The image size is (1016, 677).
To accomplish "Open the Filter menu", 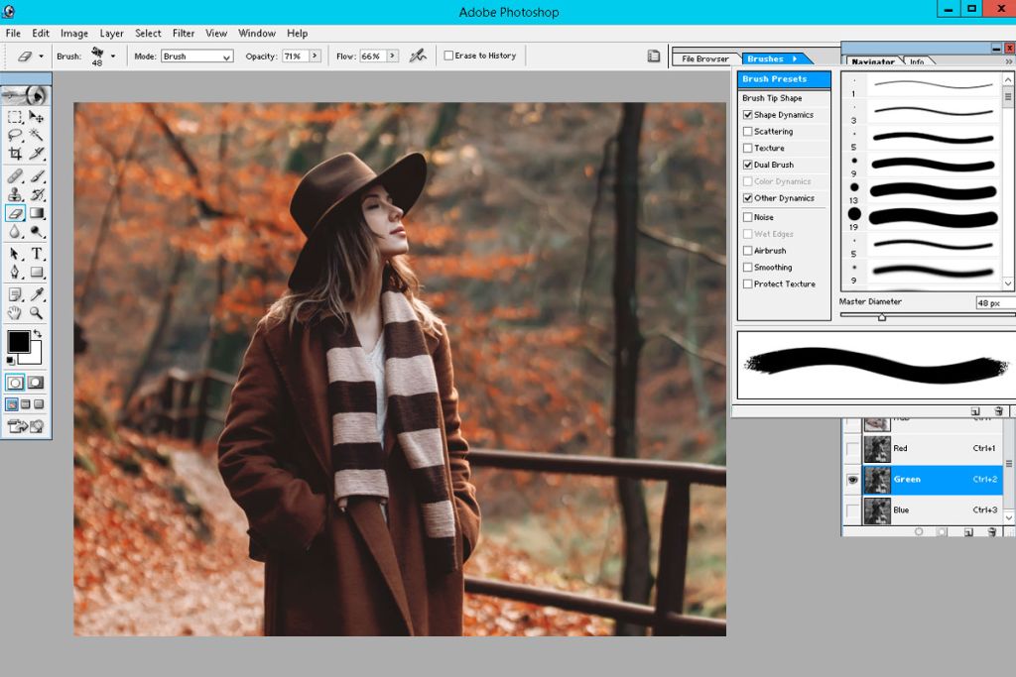I will click(184, 33).
